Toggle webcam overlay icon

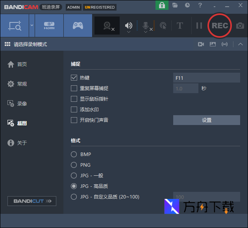point(107,26)
